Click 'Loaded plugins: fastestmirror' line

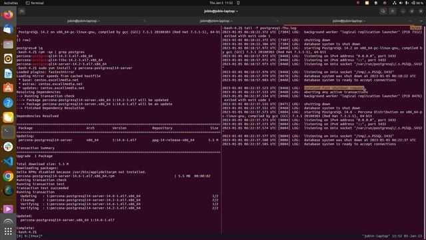click(45, 72)
